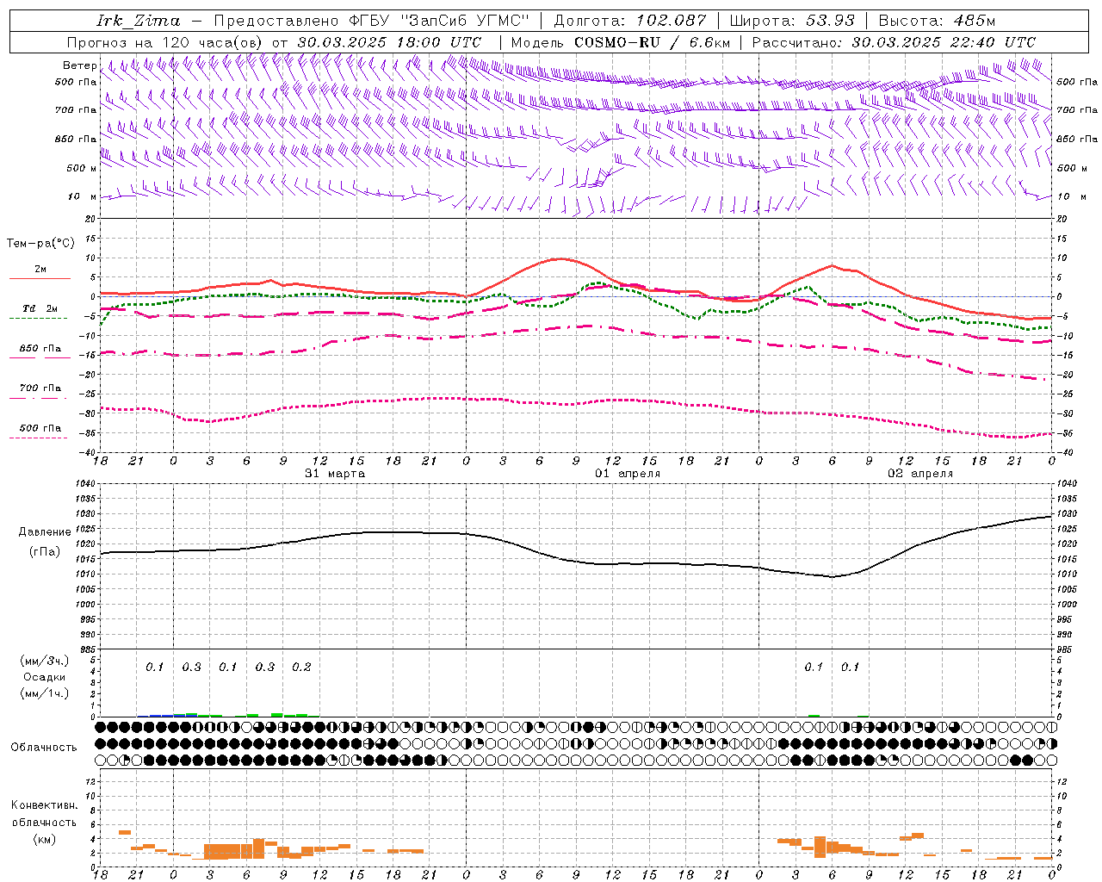Select the 'Предоставлено ФГБУ "ЗапСиб УГМС"' text
The height and width of the screenshot is (882, 1102).
coord(371,21)
